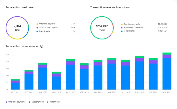The image size is (177, 109).
Task: Click the '$10k' y-axis label
Action: point(7,76)
